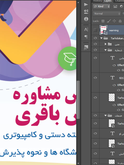Select the Tarhdokan layer thumbnail below 0217
The width and height of the screenshot is (124, 165).
pos(112,97)
